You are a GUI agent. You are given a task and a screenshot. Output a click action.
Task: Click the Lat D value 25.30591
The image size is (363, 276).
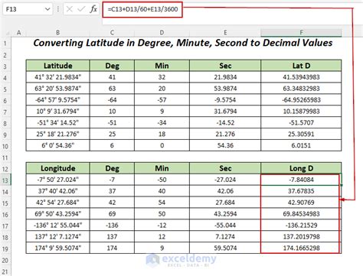(x=301, y=134)
